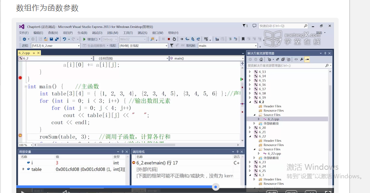
Task: Open the (全局范围) scope dropdown
Action: click(131, 58)
